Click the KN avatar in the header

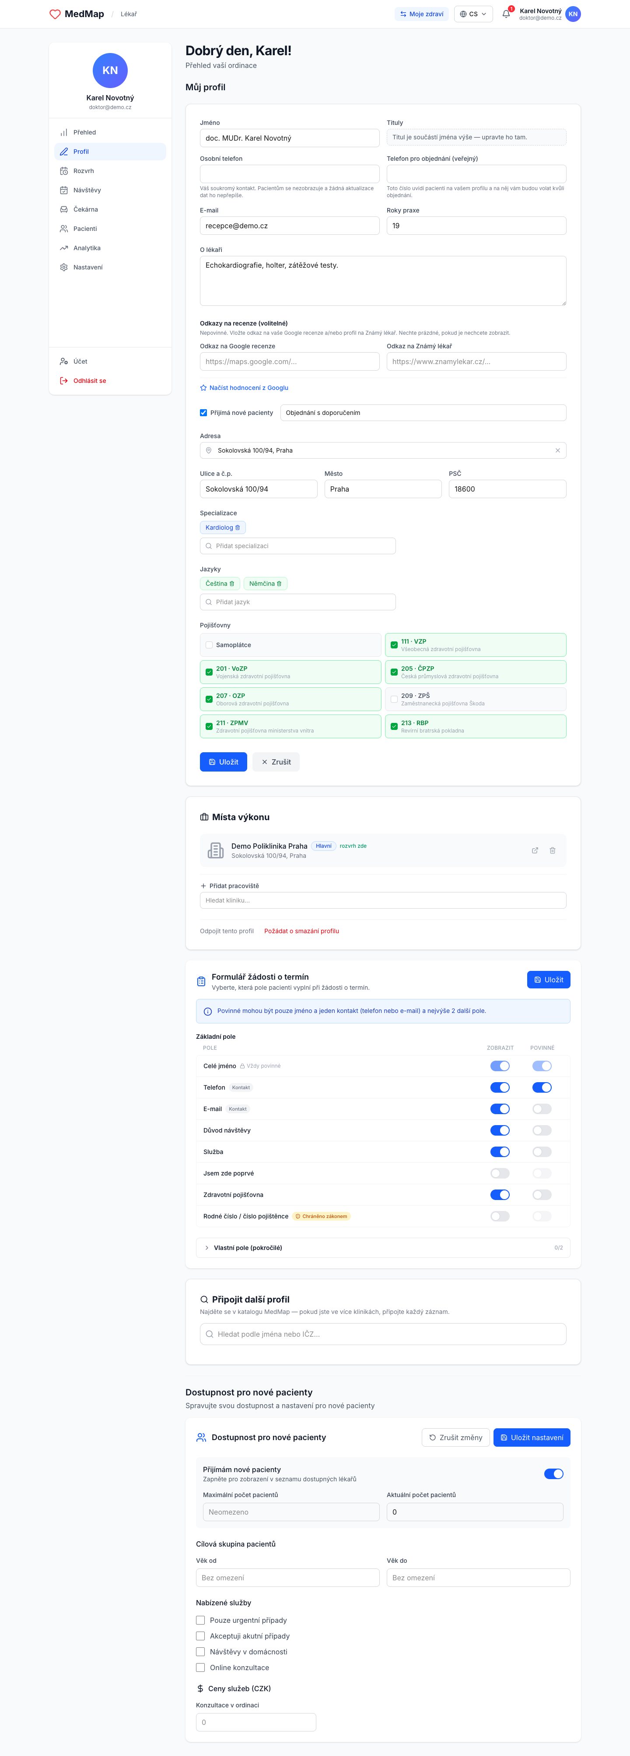(x=573, y=14)
